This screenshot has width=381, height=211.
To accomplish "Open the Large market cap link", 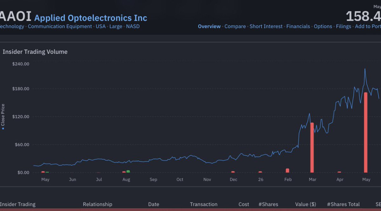I will click(x=116, y=27).
